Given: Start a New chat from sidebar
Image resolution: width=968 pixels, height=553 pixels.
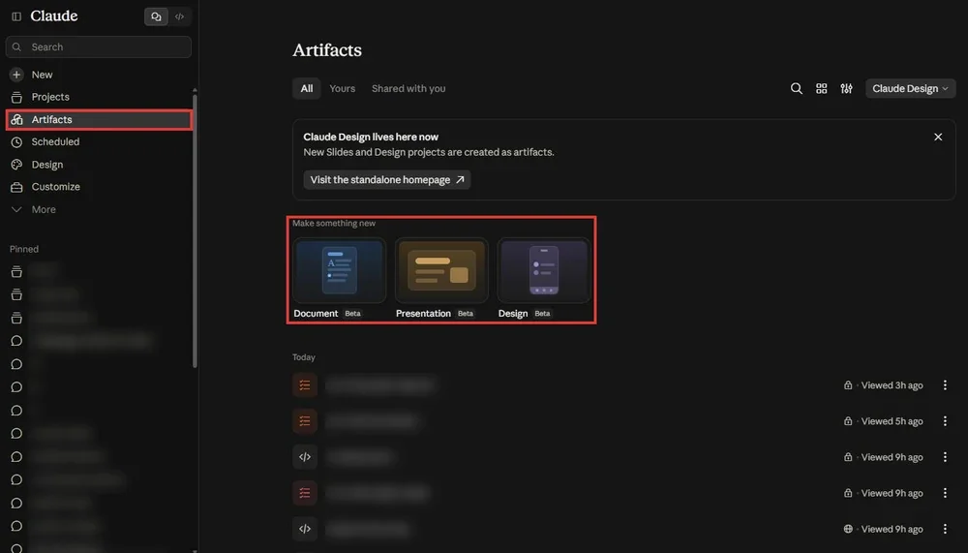Looking at the screenshot, I should (99, 75).
